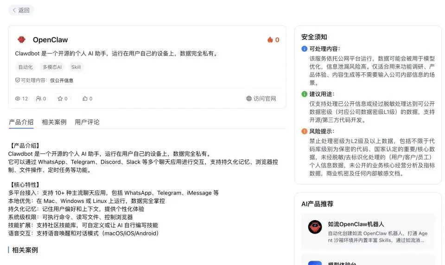Switch to the 用户评论 tab

point(87,122)
